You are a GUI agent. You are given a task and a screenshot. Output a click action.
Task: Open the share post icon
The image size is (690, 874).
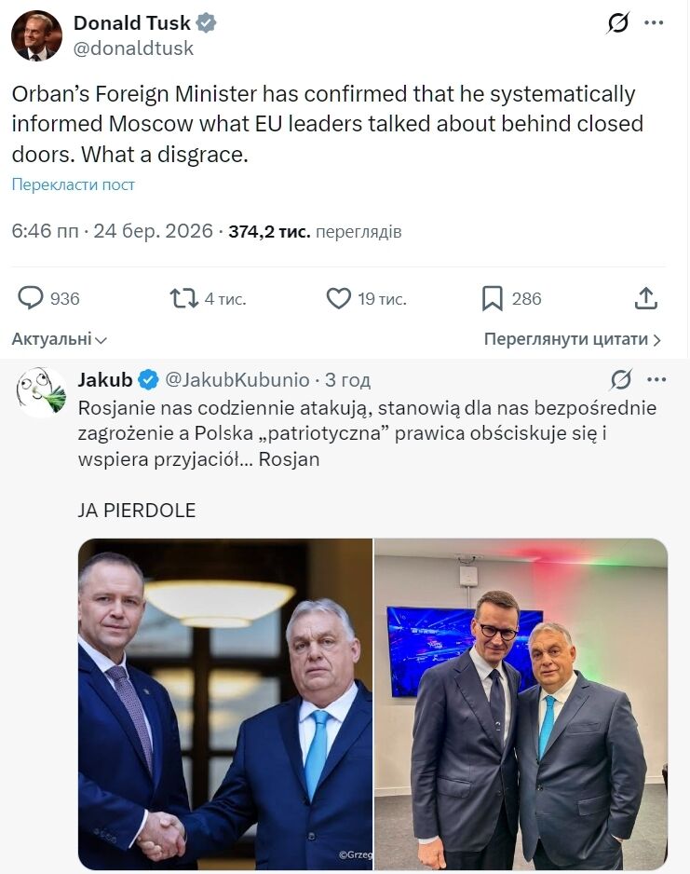point(646,298)
